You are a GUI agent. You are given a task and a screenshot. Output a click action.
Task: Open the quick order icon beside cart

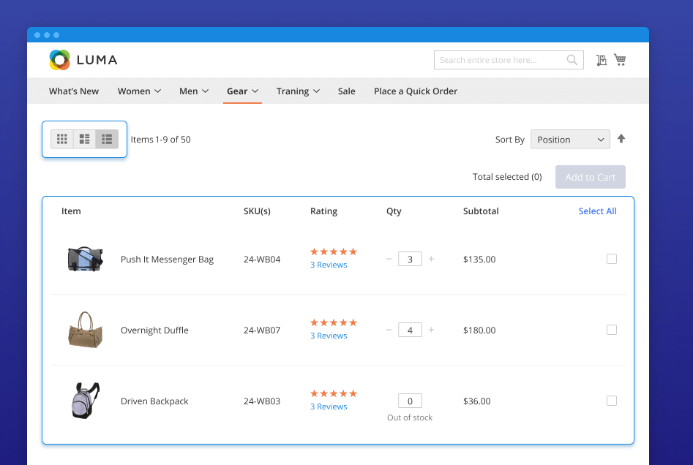pyautogui.click(x=602, y=60)
